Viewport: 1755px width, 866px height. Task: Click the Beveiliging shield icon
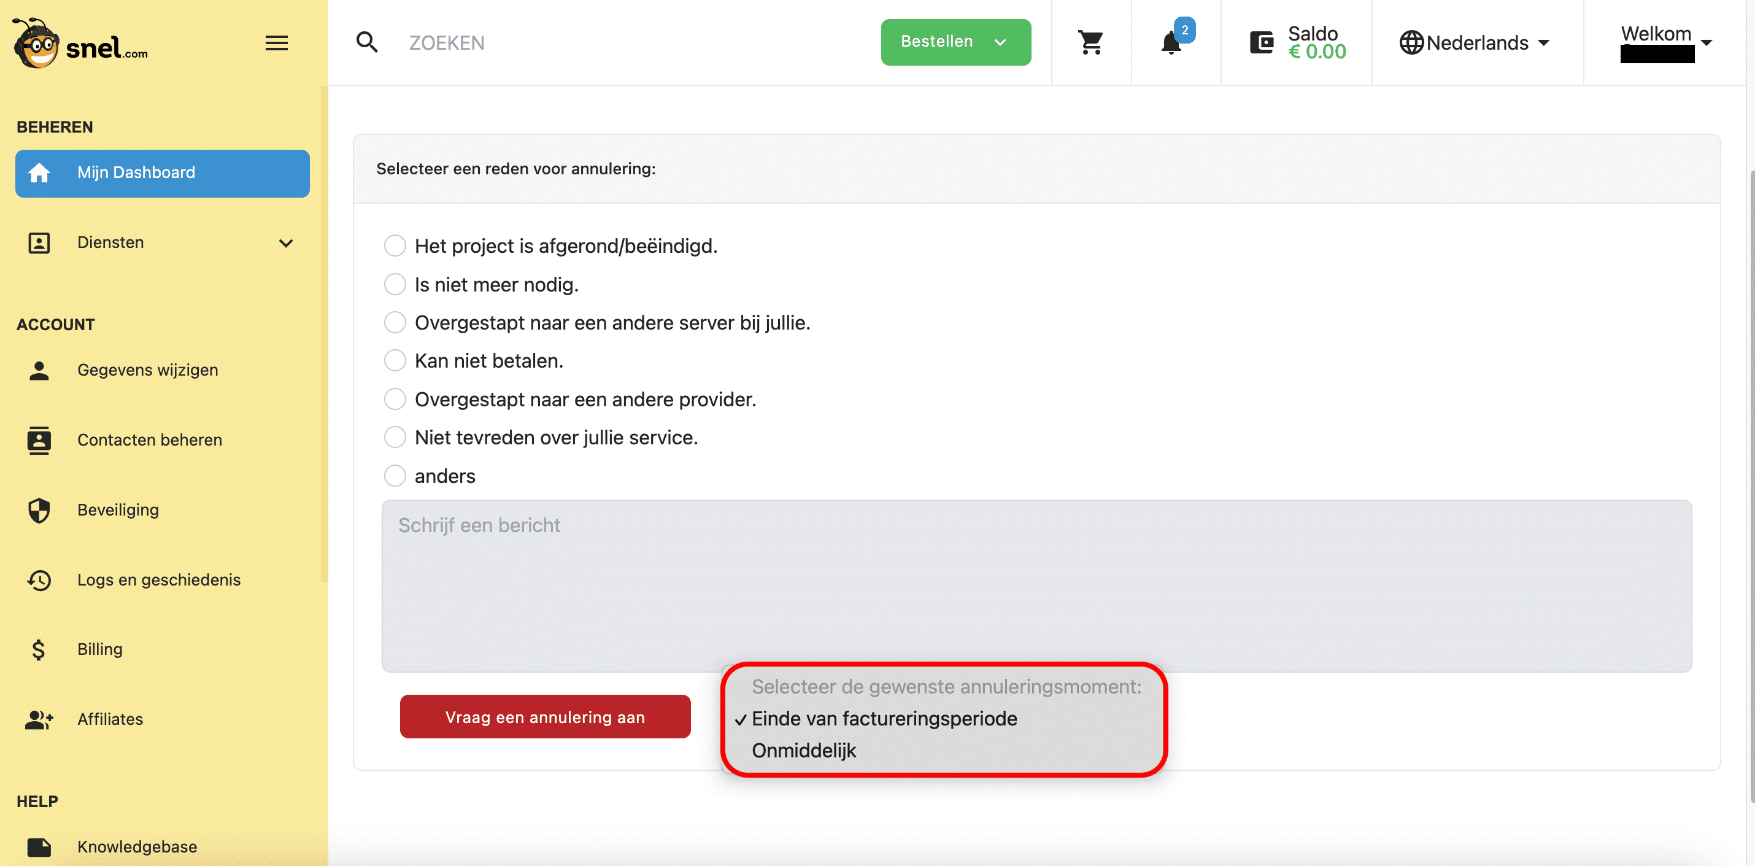39,511
